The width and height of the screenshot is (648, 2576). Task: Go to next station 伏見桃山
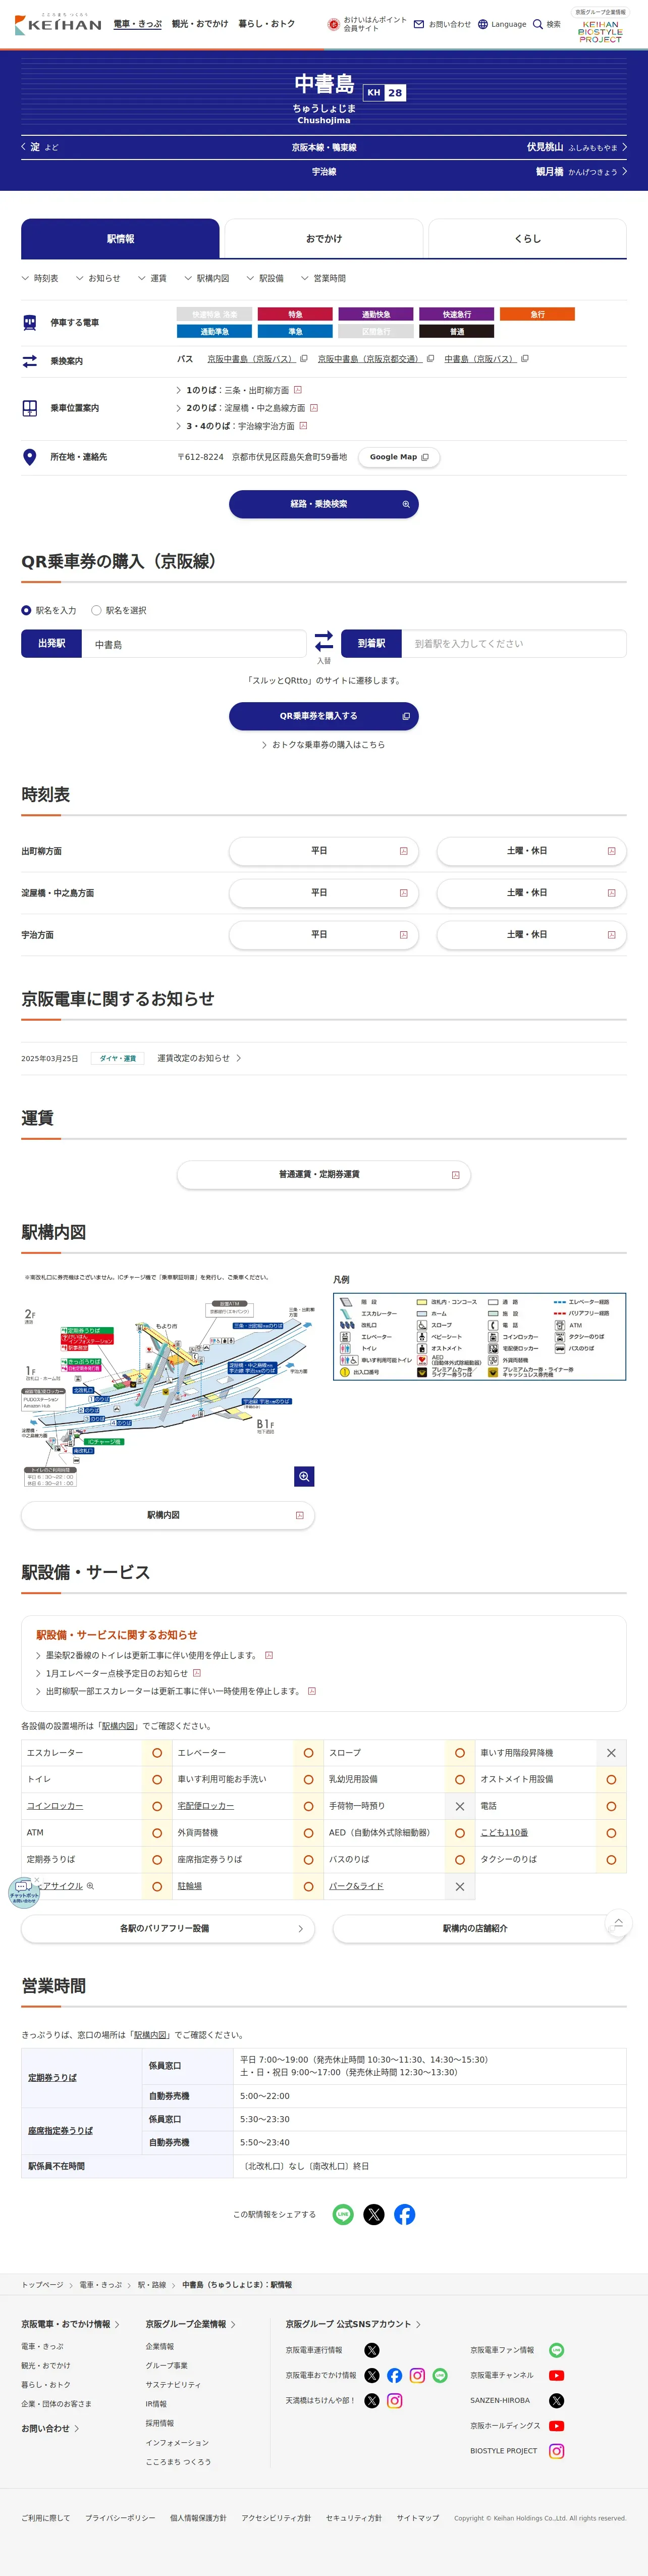[x=577, y=147]
